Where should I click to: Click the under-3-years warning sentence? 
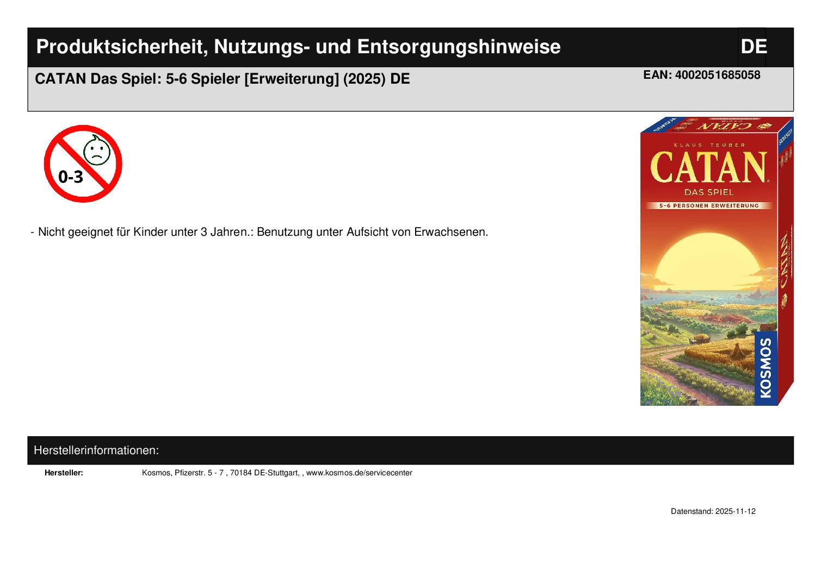pos(263,232)
